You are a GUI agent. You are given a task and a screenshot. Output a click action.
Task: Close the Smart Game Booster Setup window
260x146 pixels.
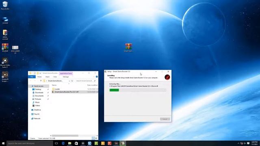[168, 71]
